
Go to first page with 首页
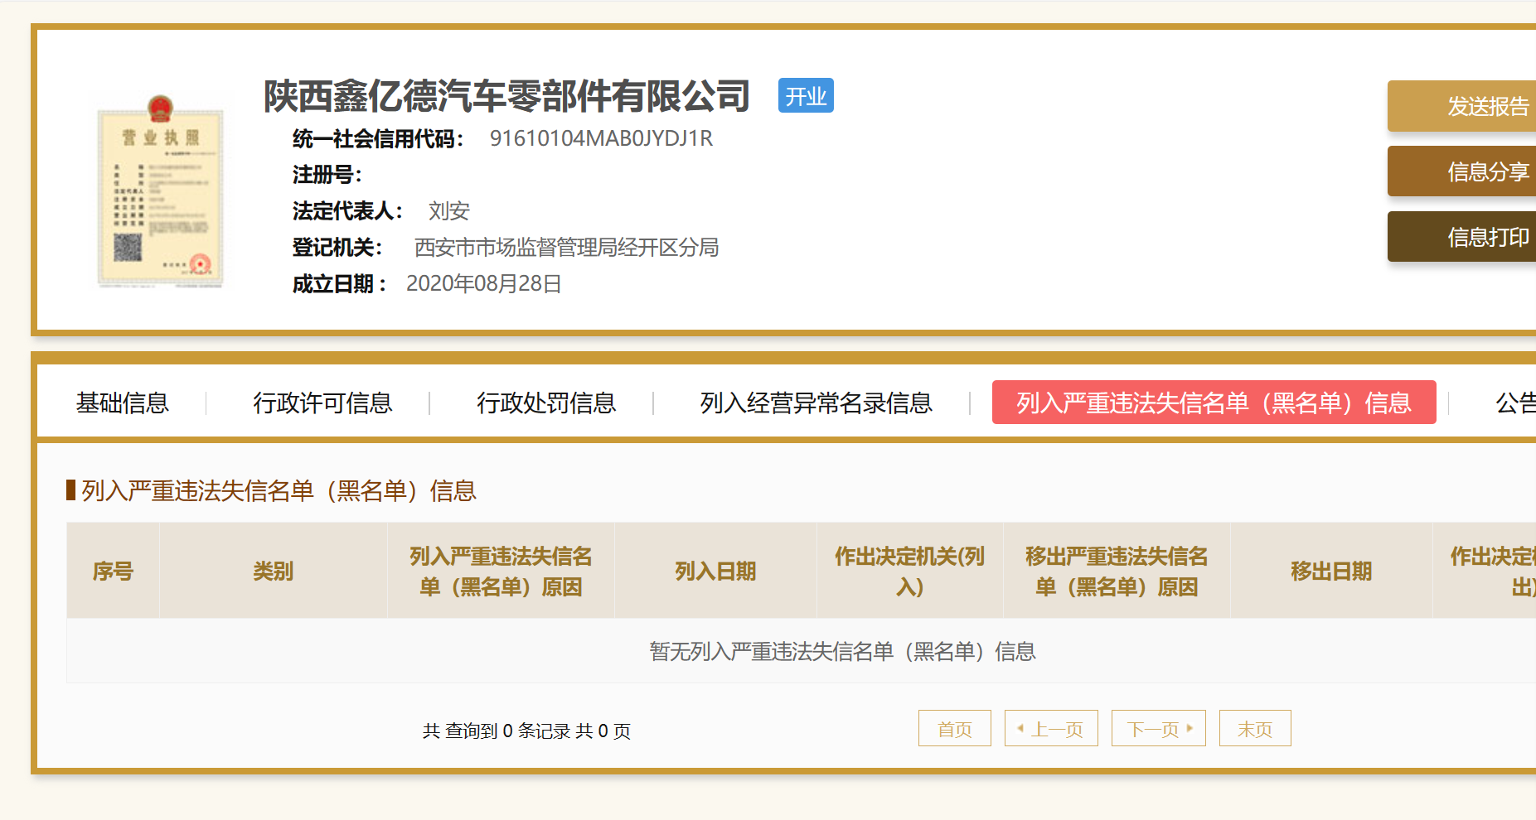click(x=955, y=729)
